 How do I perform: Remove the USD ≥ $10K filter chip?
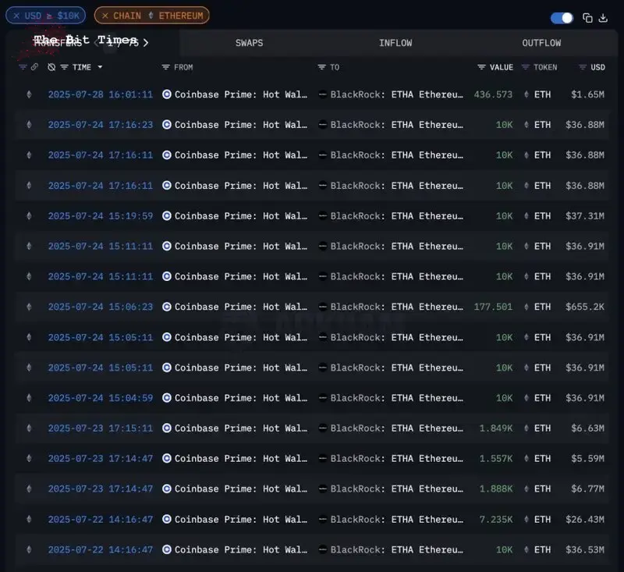[x=16, y=16]
